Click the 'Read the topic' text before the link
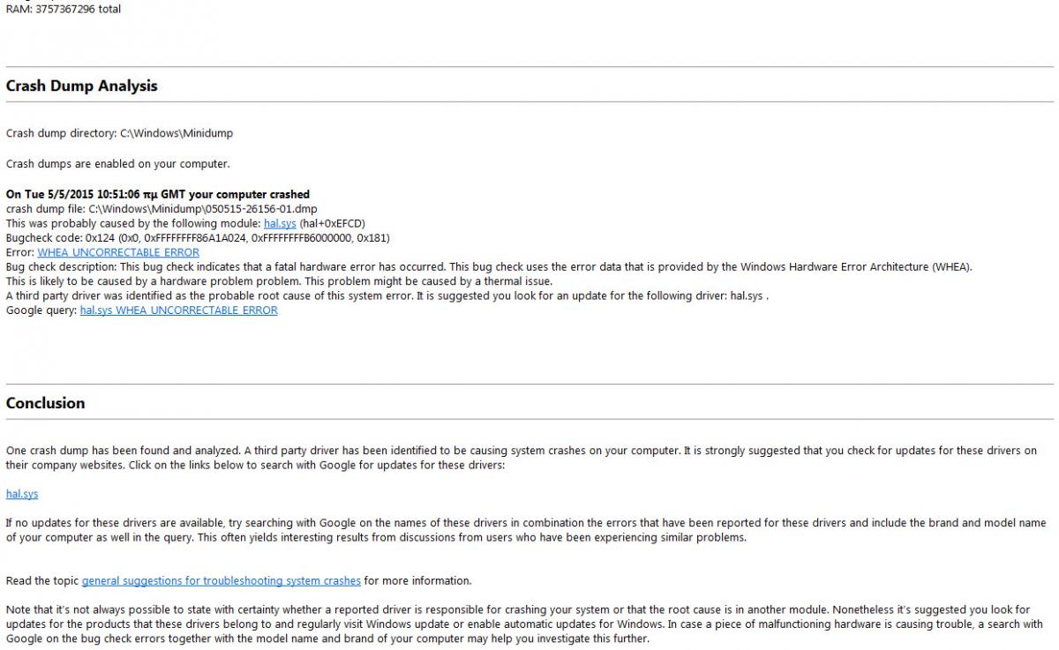This screenshot has height=650, width=1059. (x=42, y=580)
